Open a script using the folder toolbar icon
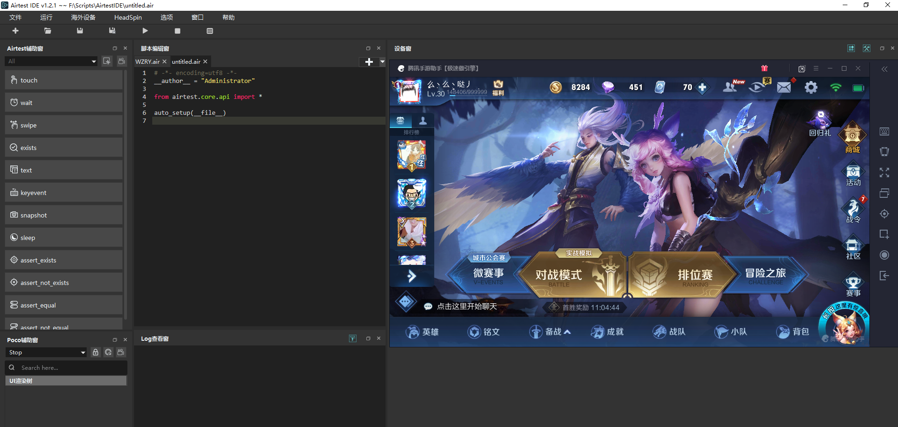Viewport: 898px width, 427px height. (48, 31)
